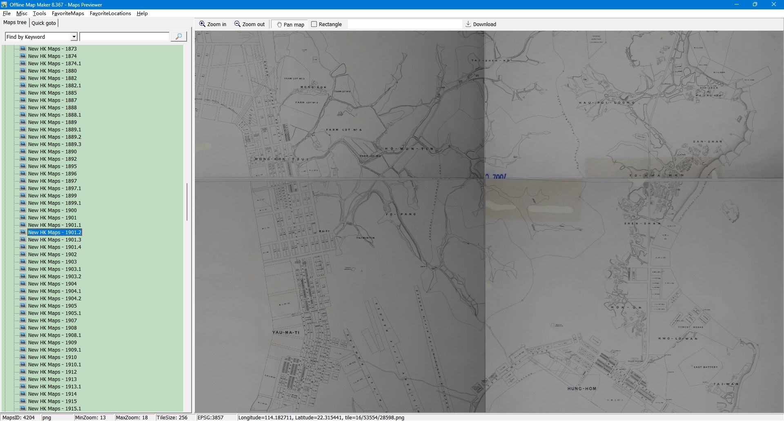Click the map icon beside New HK Maps - 1873
The image size is (784, 421).
coord(23,49)
